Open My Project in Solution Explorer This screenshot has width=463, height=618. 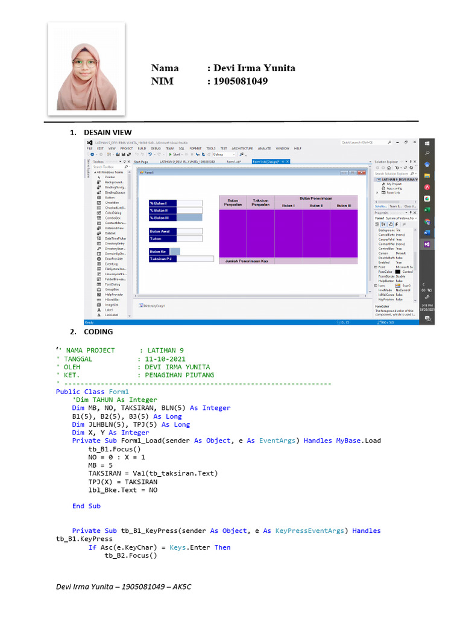[x=393, y=184]
